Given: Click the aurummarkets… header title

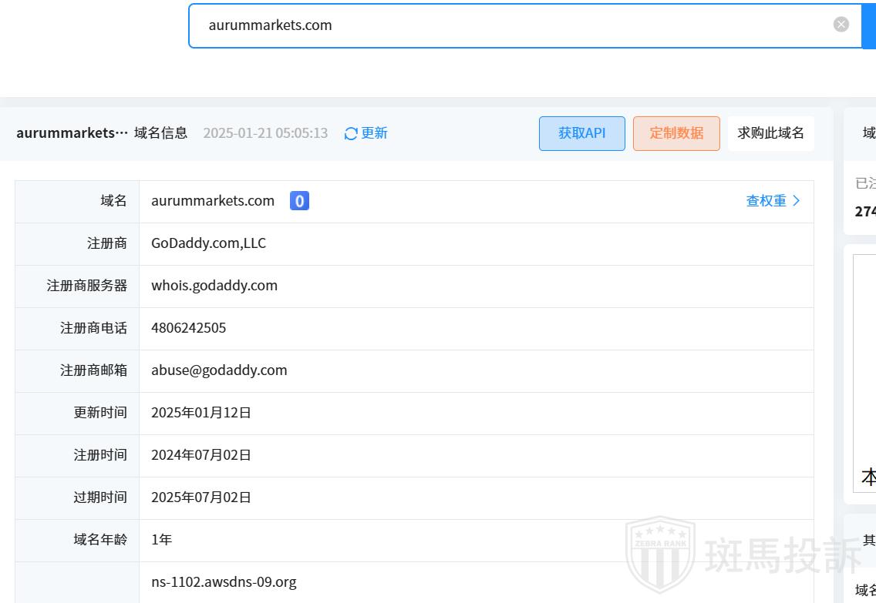Looking at the screenshot, I should pyautogui.click(x=72, y=133).
